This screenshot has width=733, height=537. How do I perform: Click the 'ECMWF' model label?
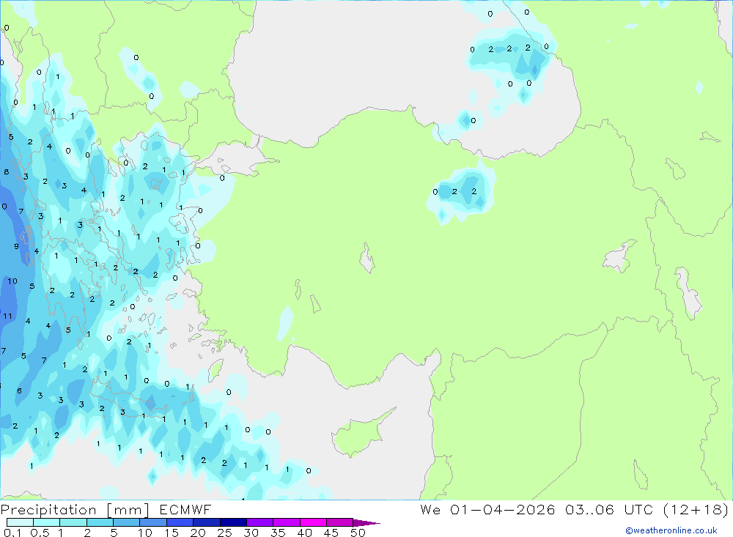pos(185,510)
